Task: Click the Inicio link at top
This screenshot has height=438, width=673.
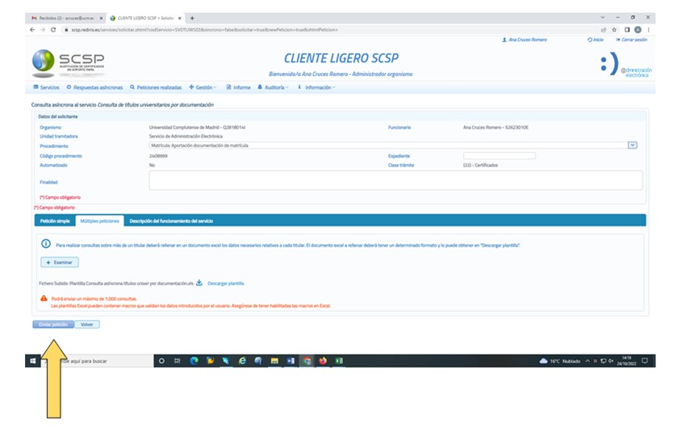Action: [596, 40]
